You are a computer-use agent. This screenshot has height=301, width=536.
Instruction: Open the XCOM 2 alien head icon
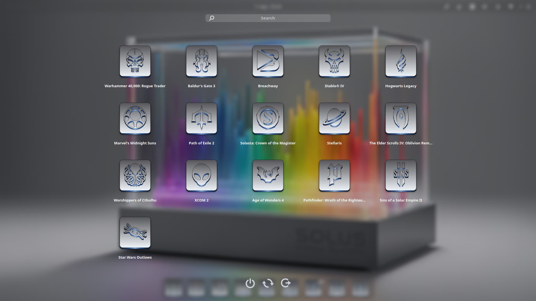coord(202,176)
